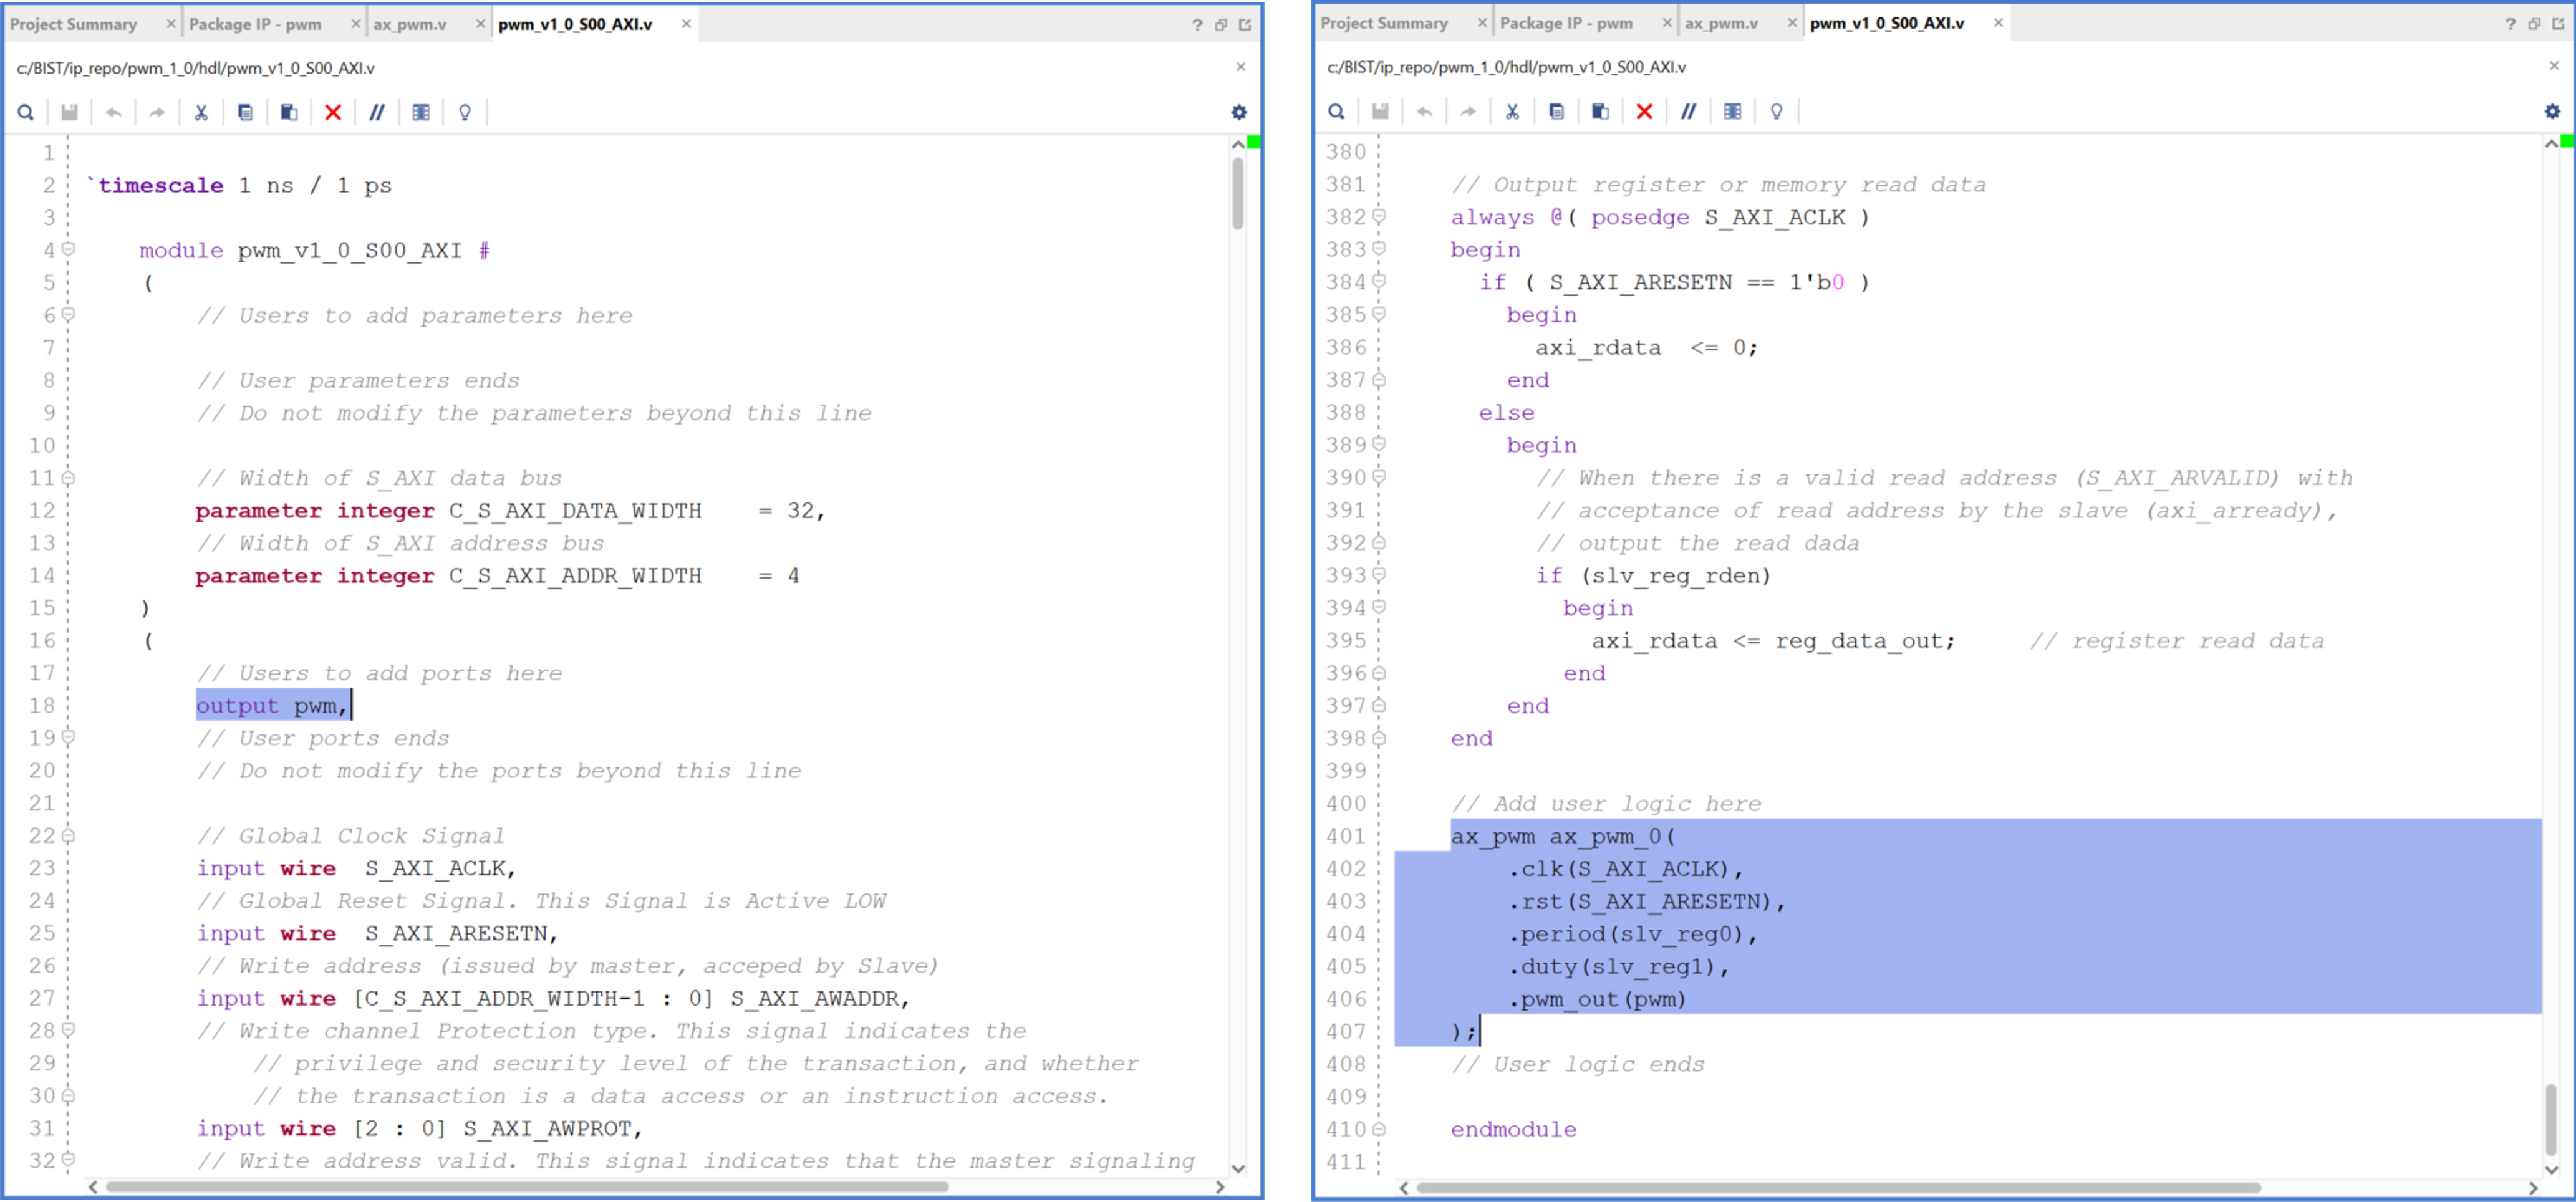The image size is (2576, 1202).
Task: Click the vertical scrollbar thumb in left editor
Action: (x=1238, y=195)
